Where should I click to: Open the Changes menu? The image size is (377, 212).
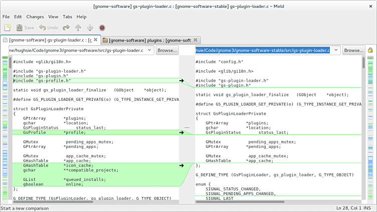[35, 17]
